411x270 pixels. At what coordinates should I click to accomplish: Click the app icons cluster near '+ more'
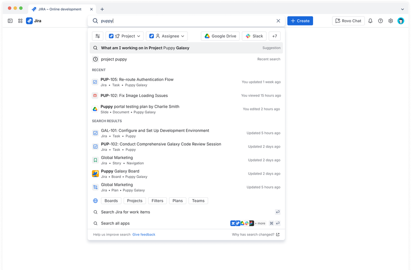click(x=242, y=224)
